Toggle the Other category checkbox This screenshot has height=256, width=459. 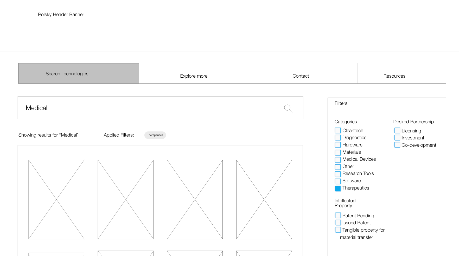coord(338,167)
